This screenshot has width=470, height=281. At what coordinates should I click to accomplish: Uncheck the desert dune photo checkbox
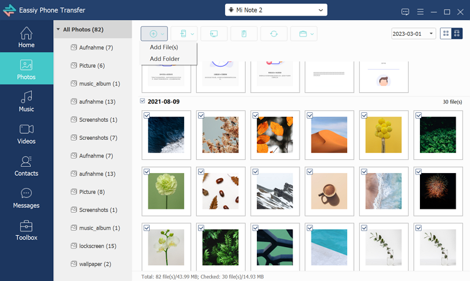(x=310, y=115)
